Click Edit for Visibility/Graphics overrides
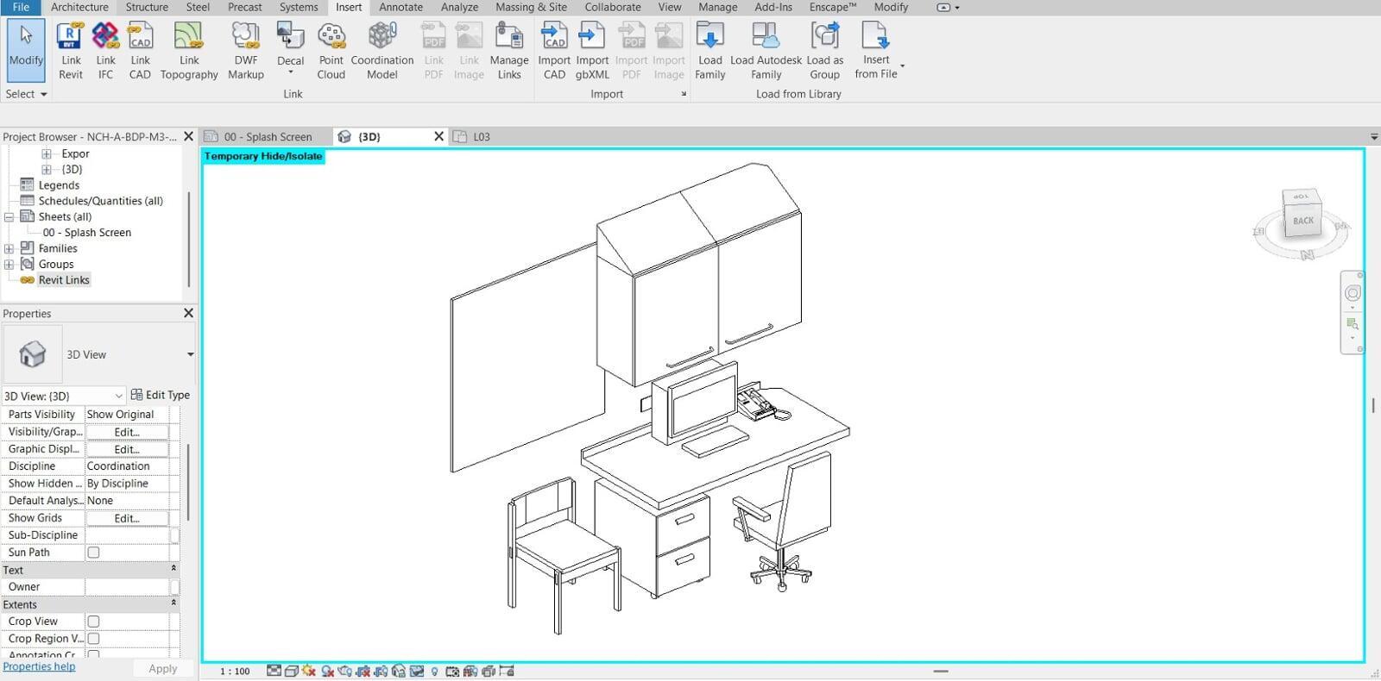Viewport: 1381px width, 681px height. (127, 432)
